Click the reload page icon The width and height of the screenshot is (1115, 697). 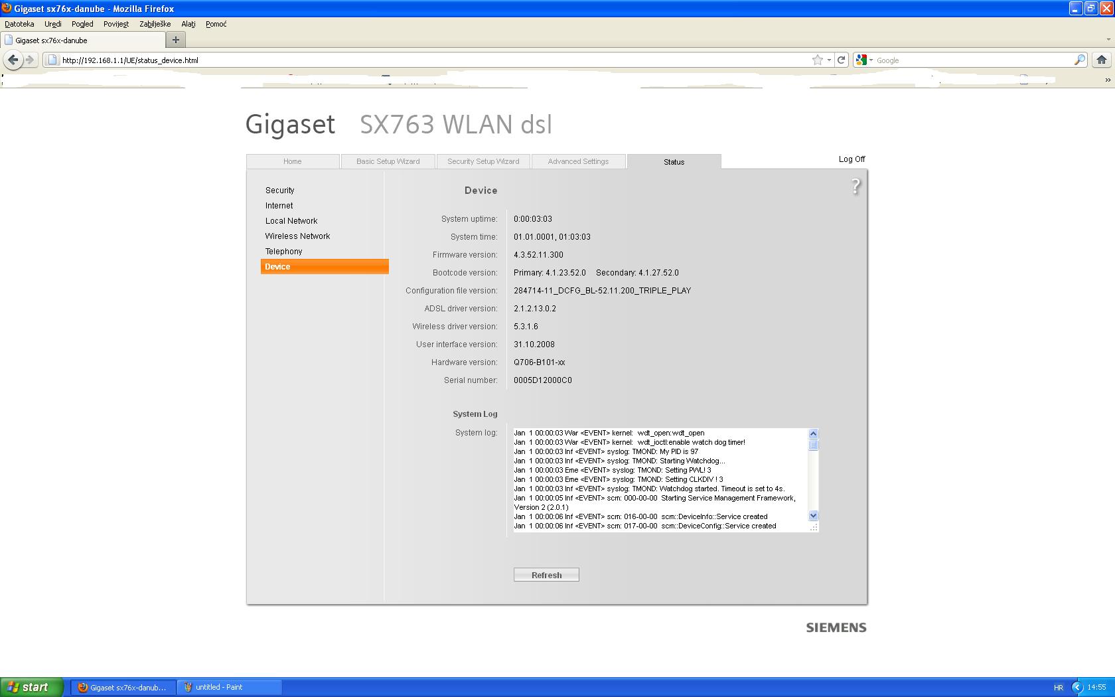pos(841,60)
